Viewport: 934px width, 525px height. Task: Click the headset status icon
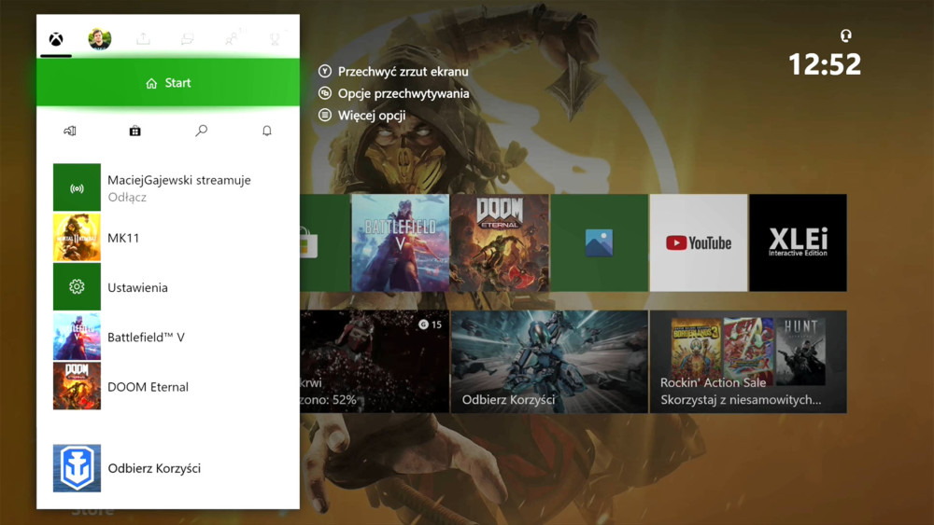[x=846, y=36]
